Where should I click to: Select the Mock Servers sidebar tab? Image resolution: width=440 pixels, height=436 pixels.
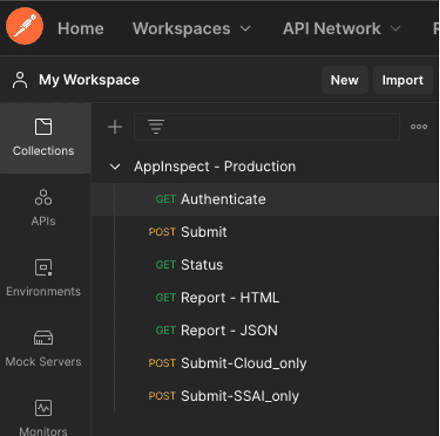click(43, 348)
